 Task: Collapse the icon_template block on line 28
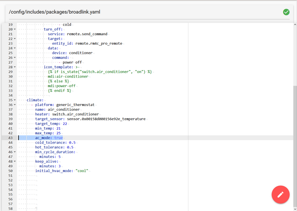coord(15,67)
